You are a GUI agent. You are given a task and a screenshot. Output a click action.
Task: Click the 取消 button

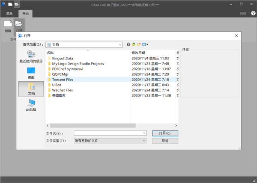click(165, 141)
